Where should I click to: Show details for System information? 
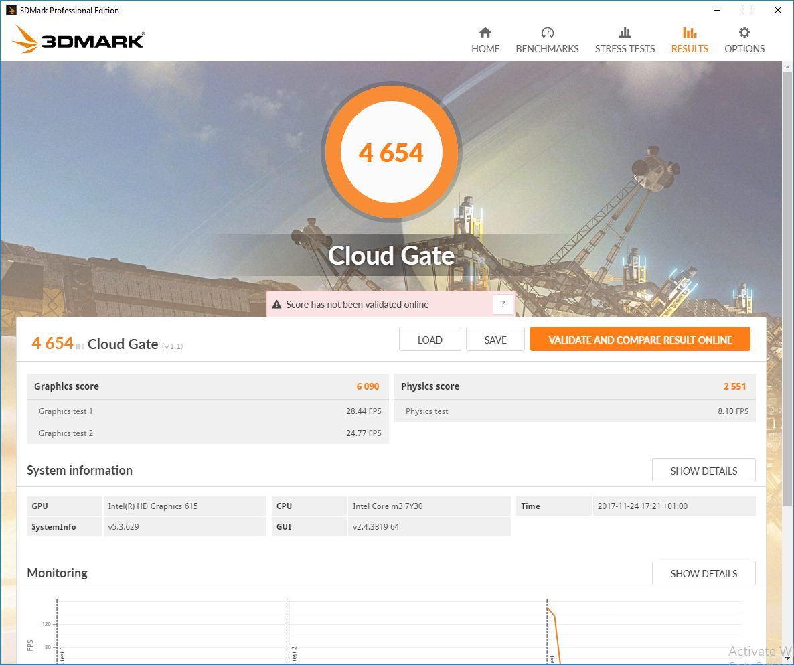click(x=704, y=471)
